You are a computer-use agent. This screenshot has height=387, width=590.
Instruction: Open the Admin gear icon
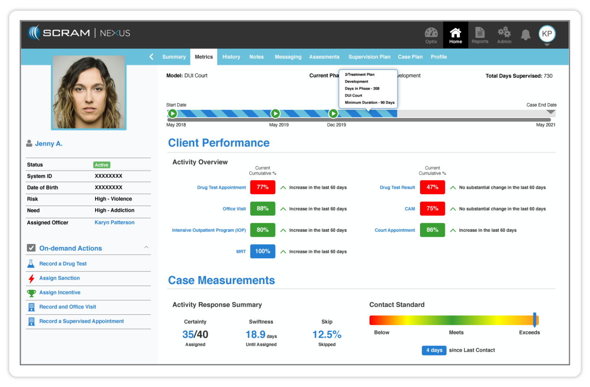[504, 34]
